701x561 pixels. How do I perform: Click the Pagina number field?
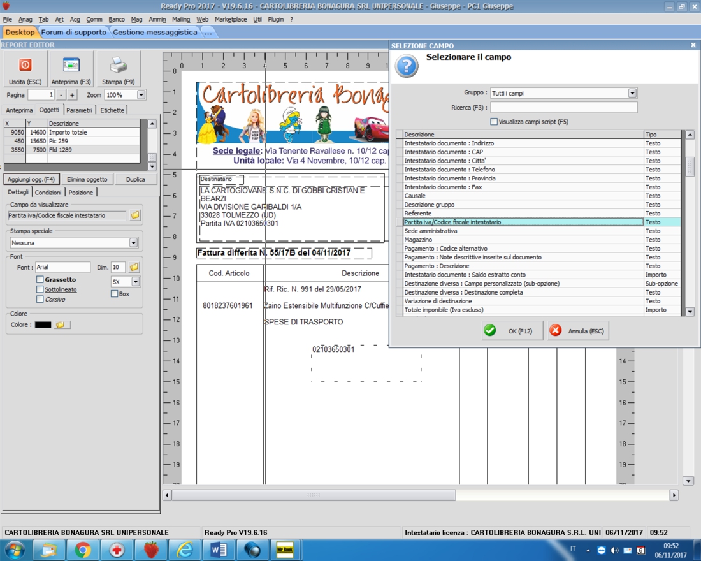[x=41, y=95]
